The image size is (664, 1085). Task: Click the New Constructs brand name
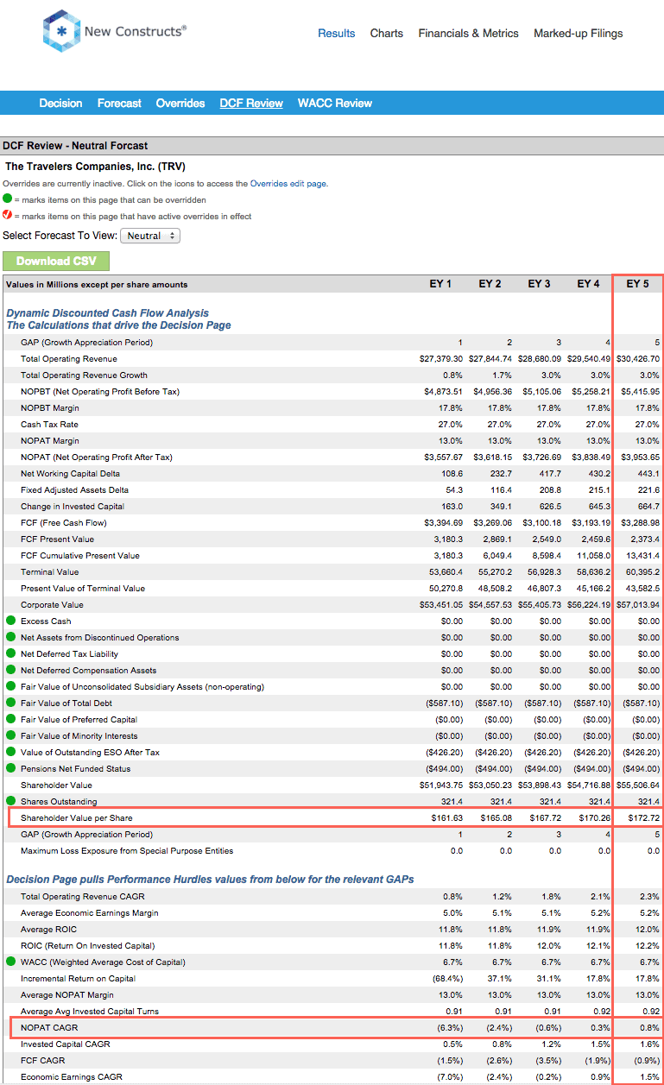(135, 32)
